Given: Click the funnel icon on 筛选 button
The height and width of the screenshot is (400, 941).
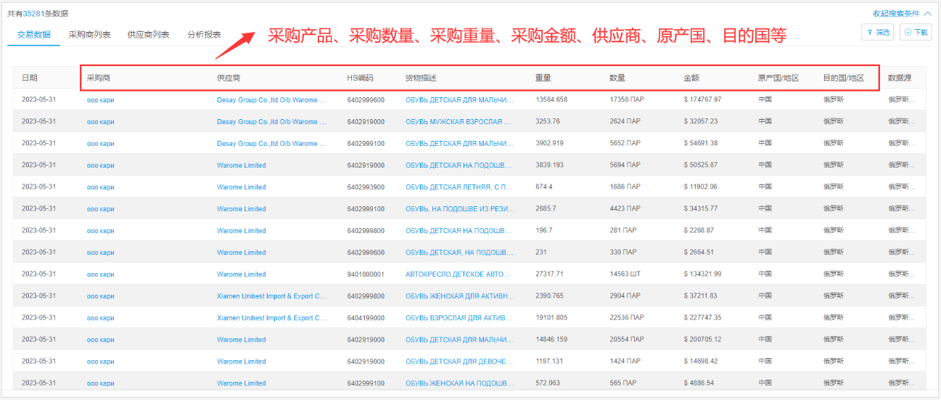Looking at the screenshot, I should point(870,32).
